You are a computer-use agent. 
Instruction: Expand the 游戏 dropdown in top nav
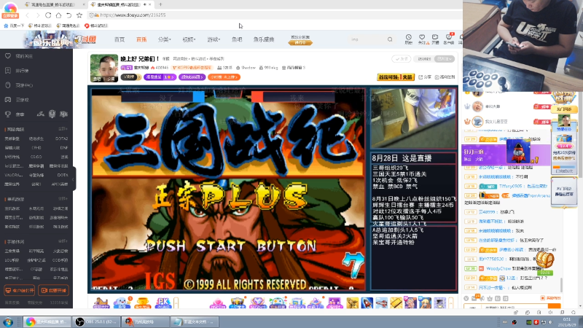point(214,39)
